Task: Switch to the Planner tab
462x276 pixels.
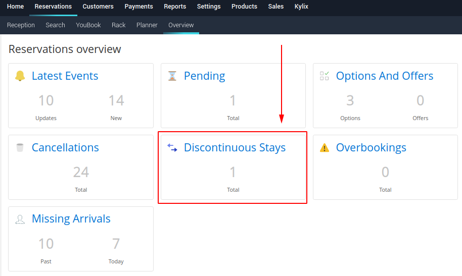Action: (x=147, y=25)
